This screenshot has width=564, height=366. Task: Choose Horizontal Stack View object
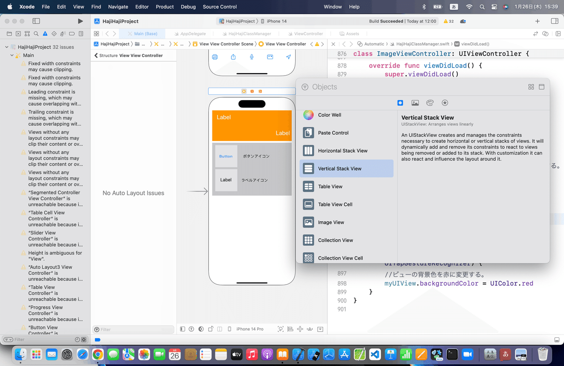coord(346,151)
